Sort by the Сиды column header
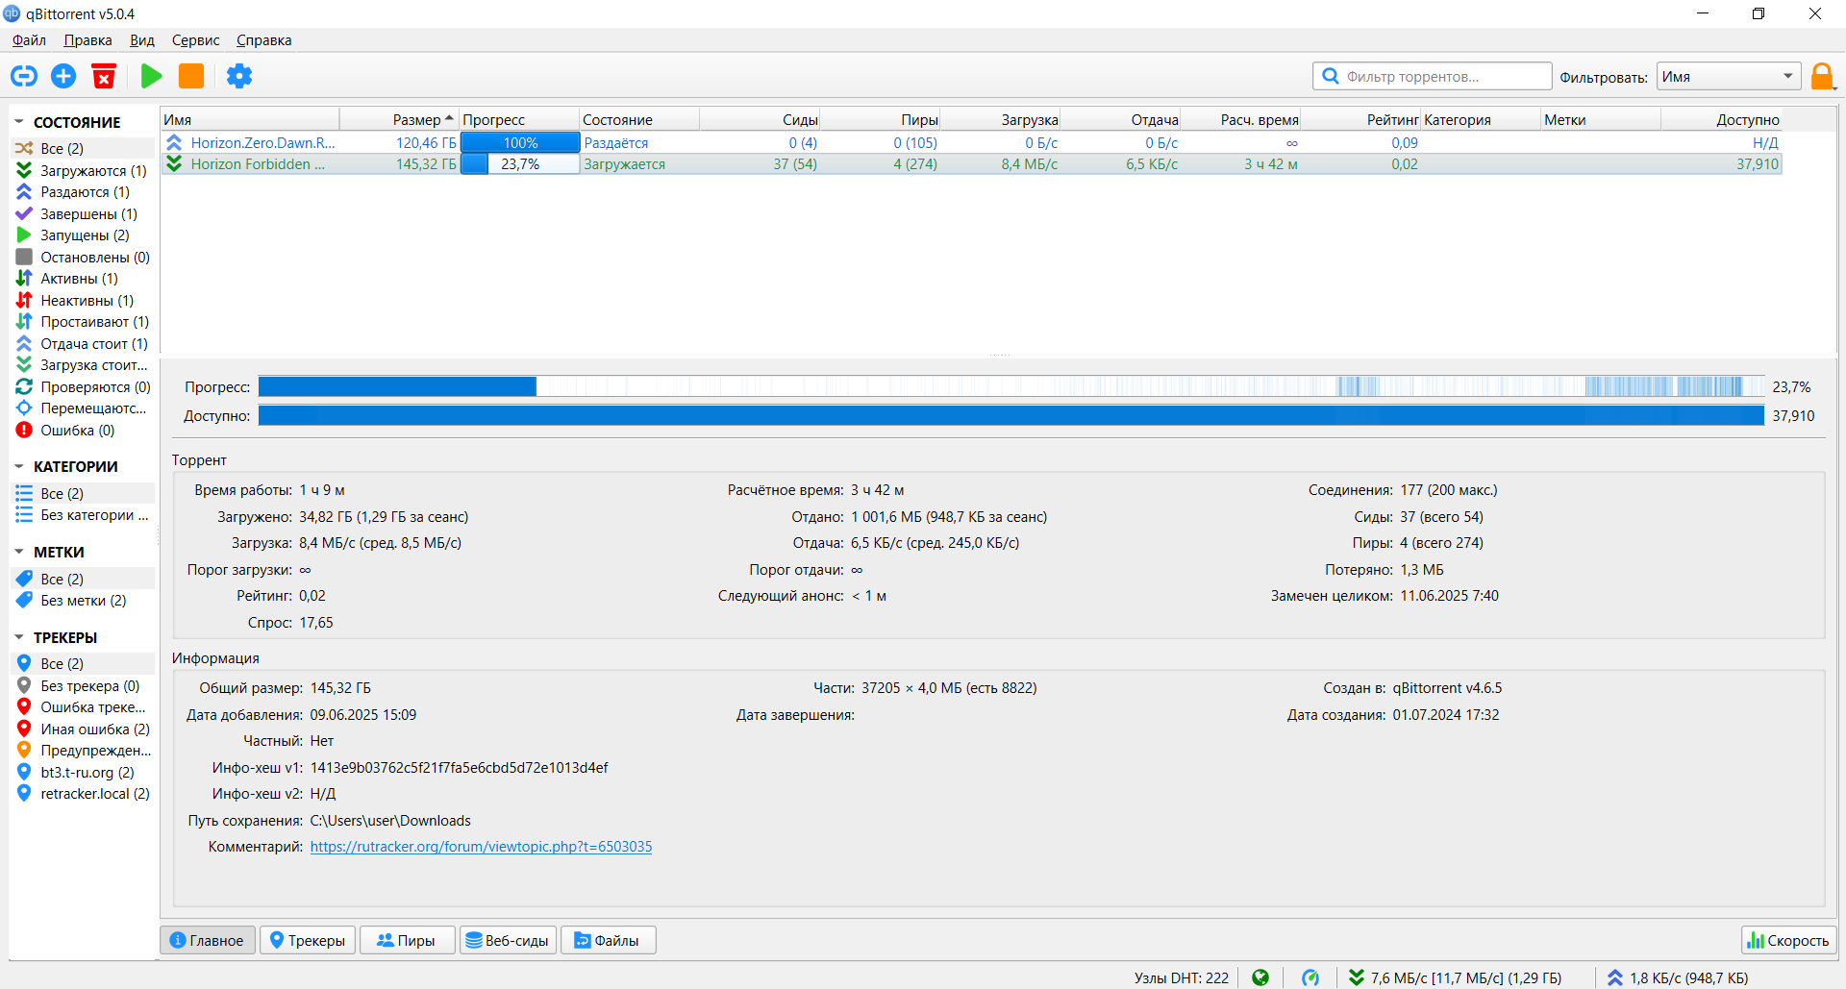The image size is (1846, 989). coord(760,119)
